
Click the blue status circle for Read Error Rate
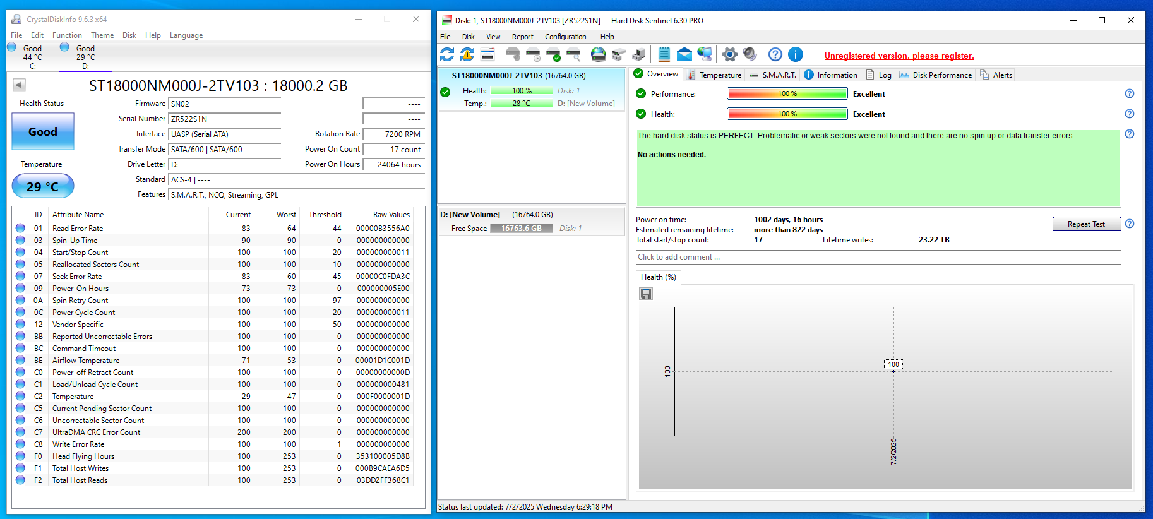20,228
